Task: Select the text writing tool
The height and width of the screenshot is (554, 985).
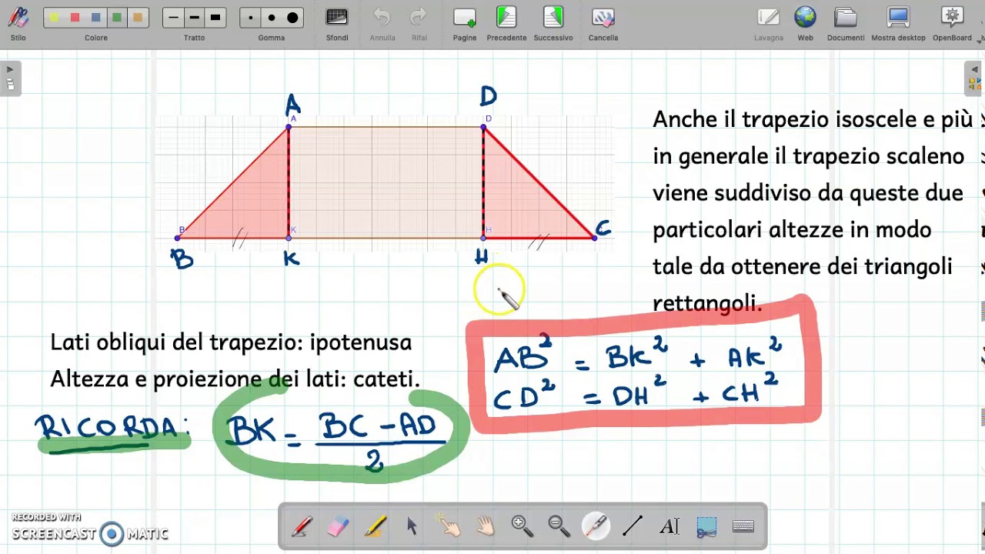Action: click(x=669, y=526)
